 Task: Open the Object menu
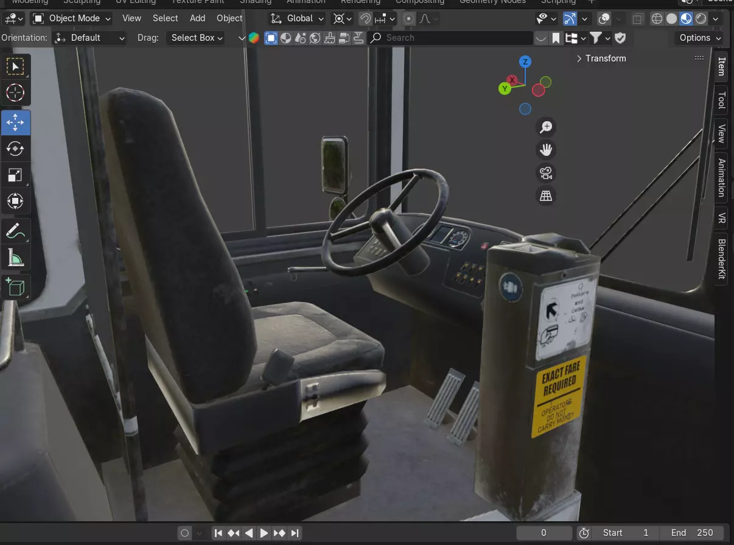tap(230, 18)
